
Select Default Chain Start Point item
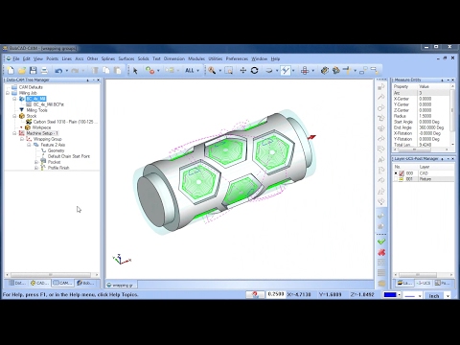click(x=69, y=156)
